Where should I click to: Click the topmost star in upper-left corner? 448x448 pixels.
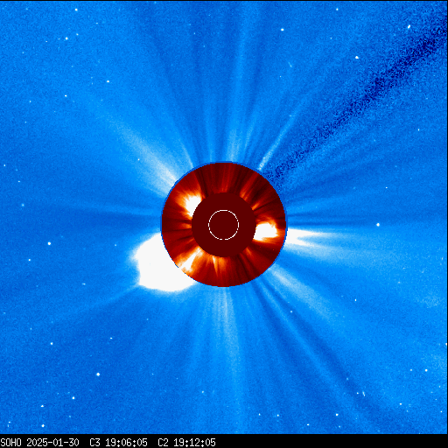tap(76, 10)
